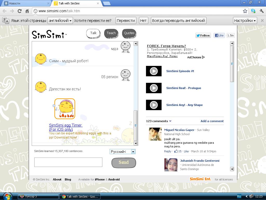Open the английский language dropdown
266x200 pixels.
coord(60,21)
